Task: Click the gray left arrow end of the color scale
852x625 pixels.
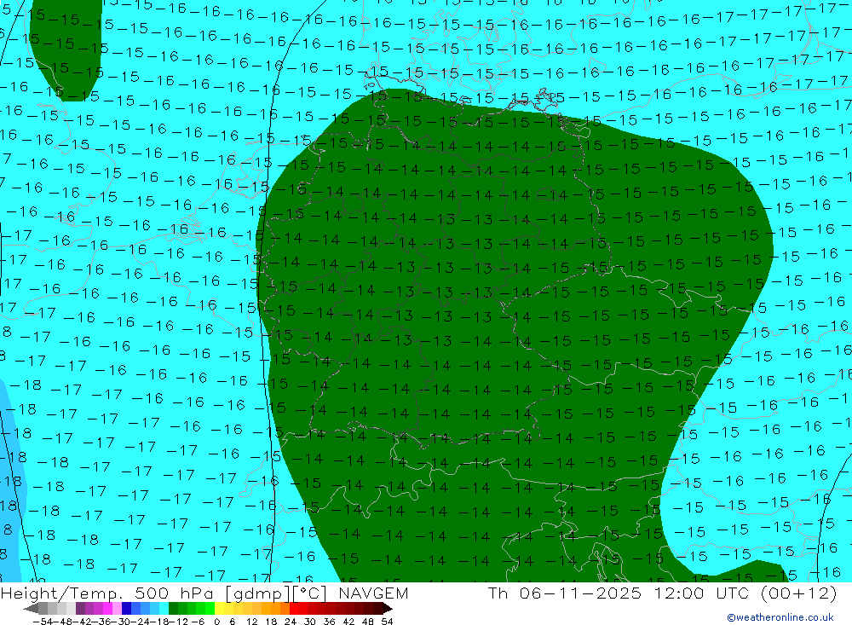Action: [31, 609]
